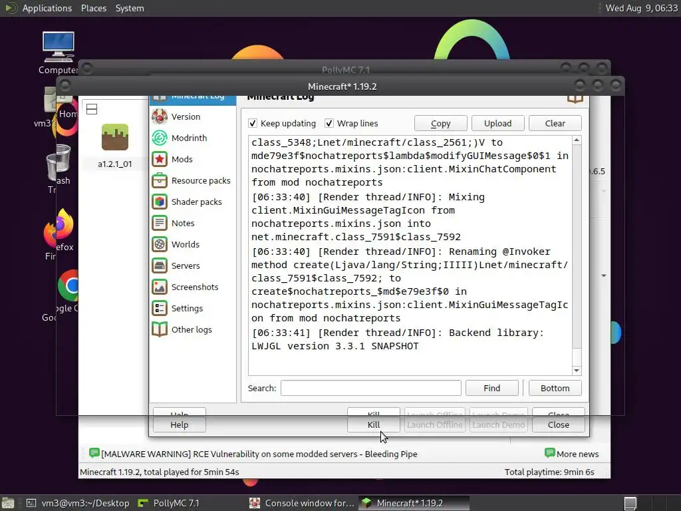The height and width of the screenshot is (511, 681).
Task: Switch to Minecraft* 1.19.2 taskbar entry
Action: point(414,503)
